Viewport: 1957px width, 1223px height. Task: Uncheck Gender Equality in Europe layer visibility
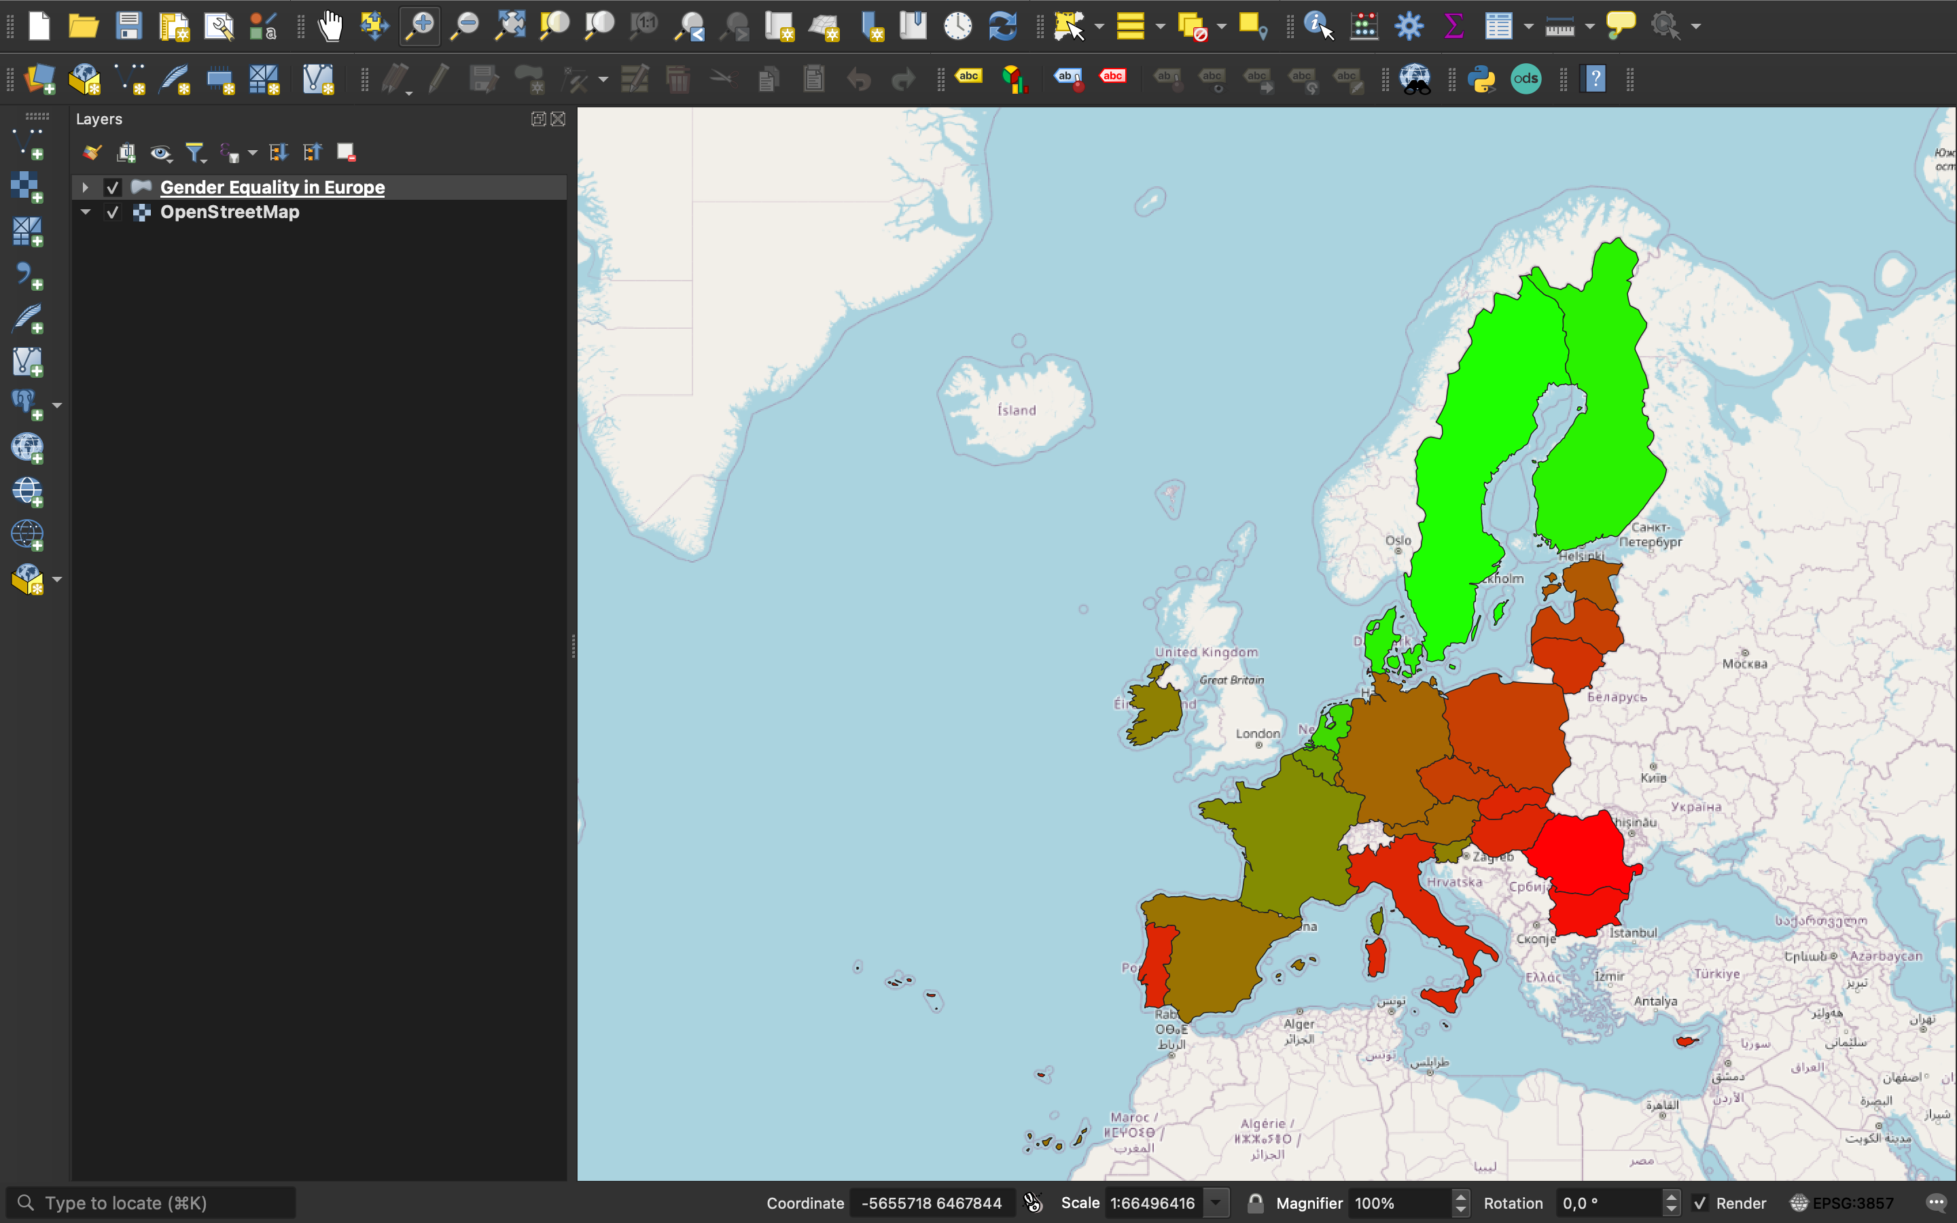112,188
